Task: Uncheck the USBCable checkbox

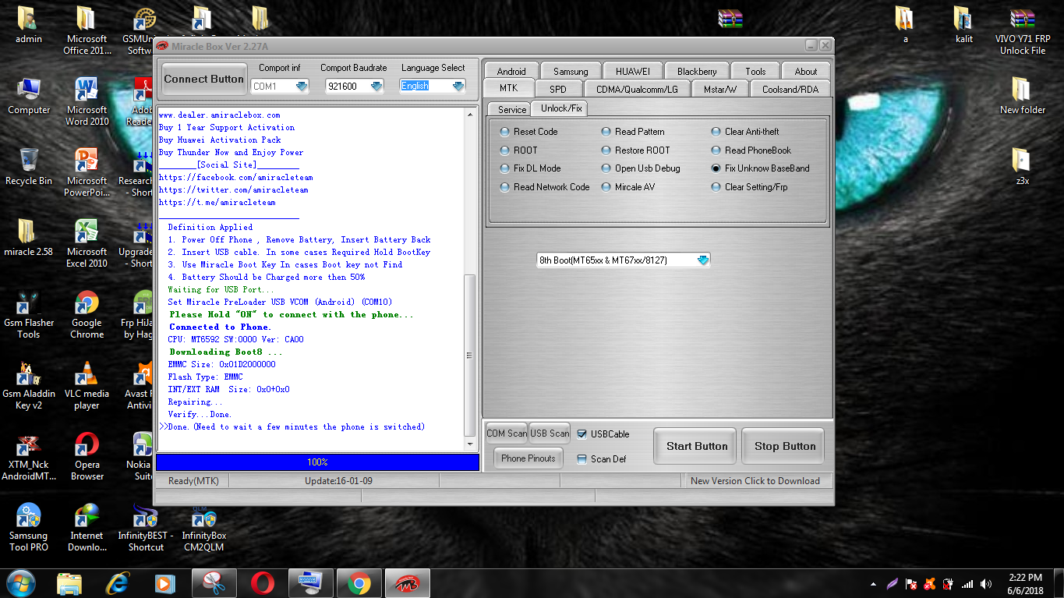Action: [581, 434]
